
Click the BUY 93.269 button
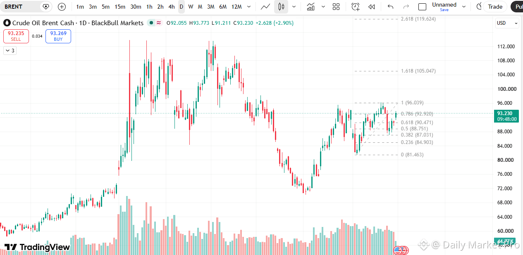point(58,36)
